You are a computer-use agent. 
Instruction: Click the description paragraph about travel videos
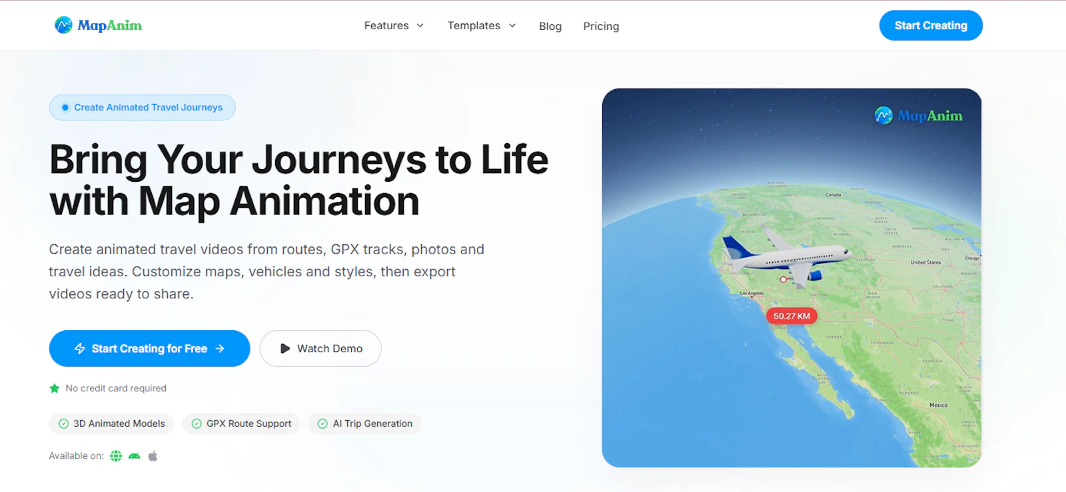(266, 272)
